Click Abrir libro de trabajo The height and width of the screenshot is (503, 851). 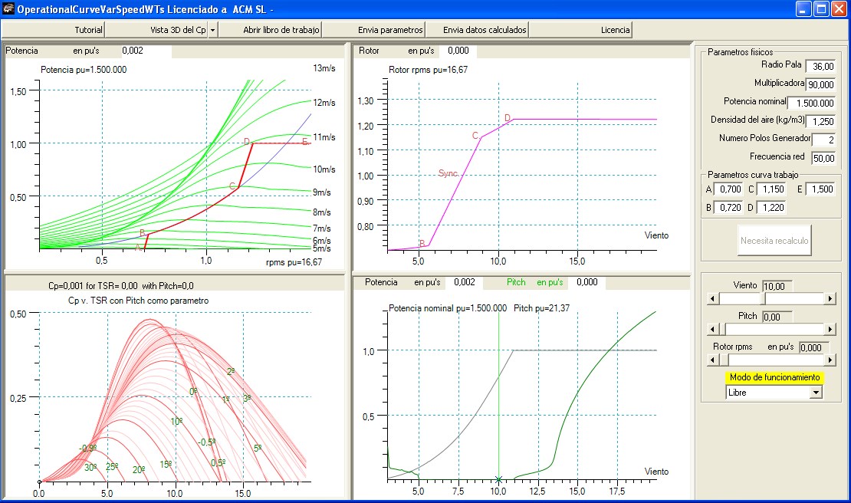pyautogui.click(x=271, y=30)
